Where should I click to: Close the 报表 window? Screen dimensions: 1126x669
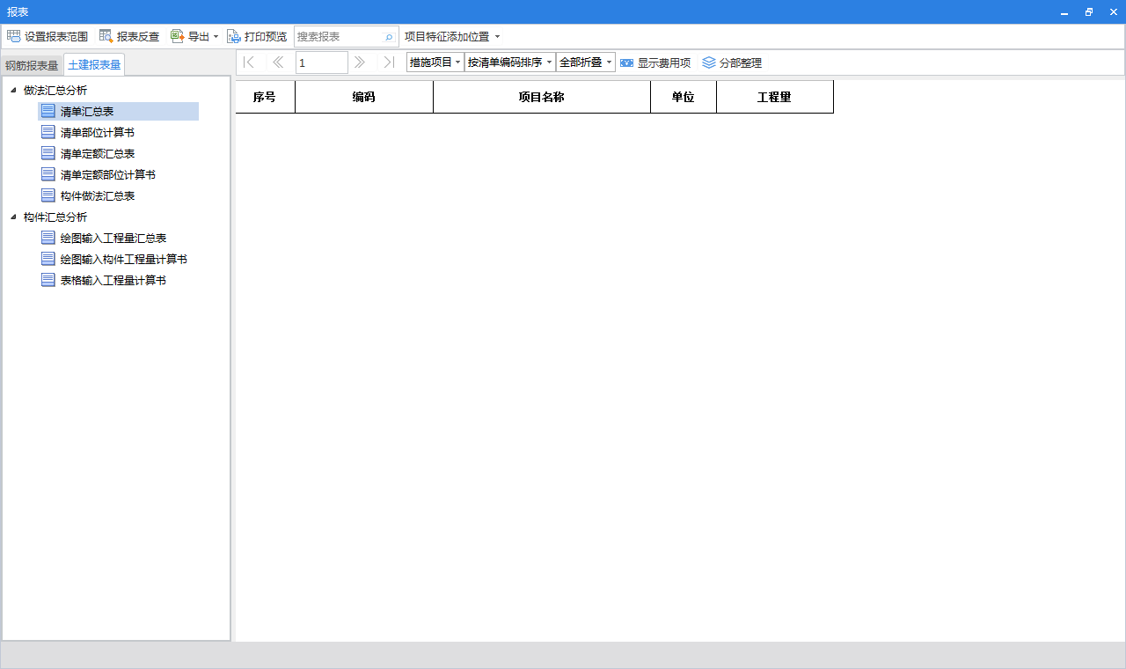click(x=1112, y=12)
